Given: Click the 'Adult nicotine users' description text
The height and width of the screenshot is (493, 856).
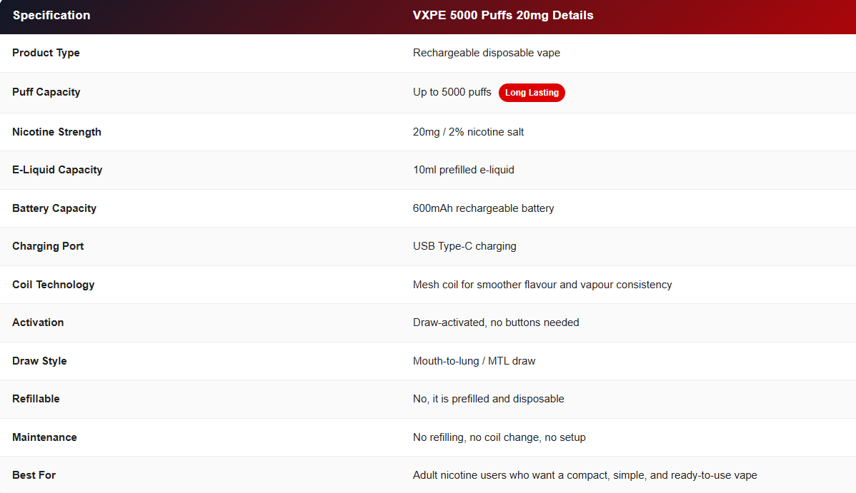Looking at the screenshot, I should pos(584,475).
